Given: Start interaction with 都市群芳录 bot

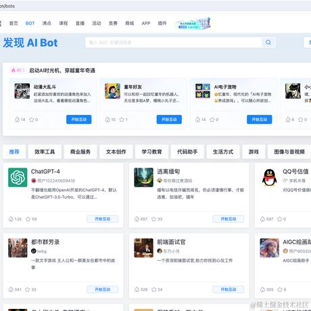Looking at the screenshot, I should pyautogui.click(x=103, y=289).
